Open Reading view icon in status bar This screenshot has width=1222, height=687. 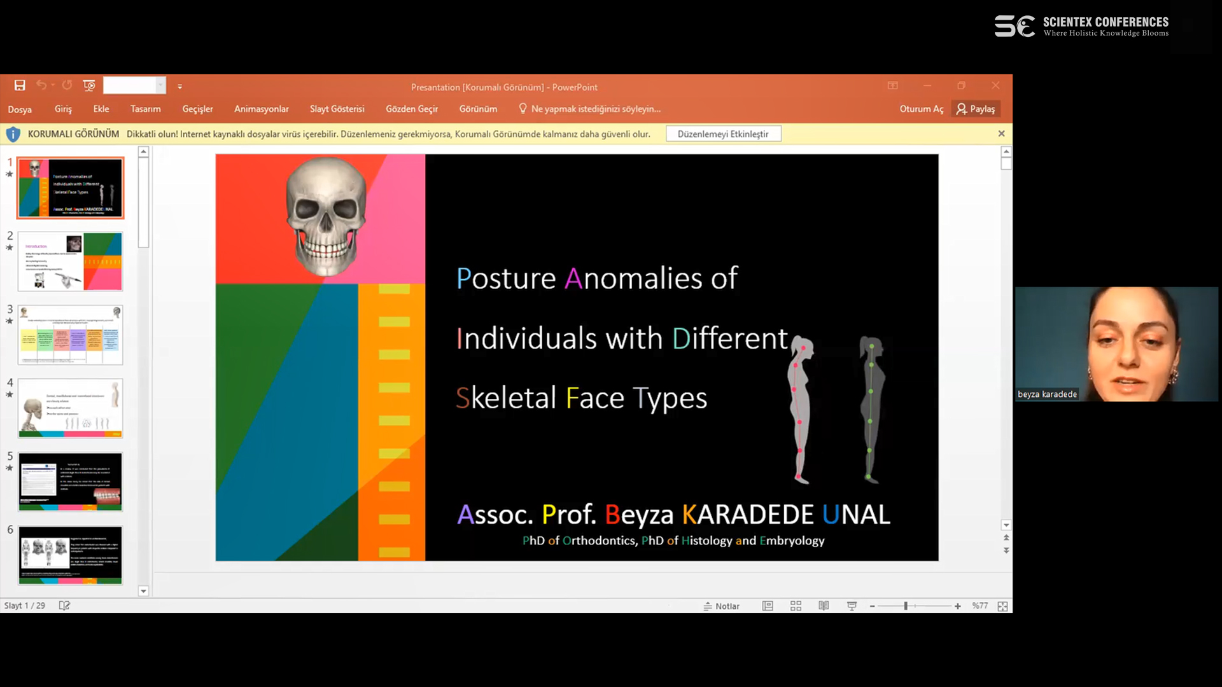tap(824, 606)
